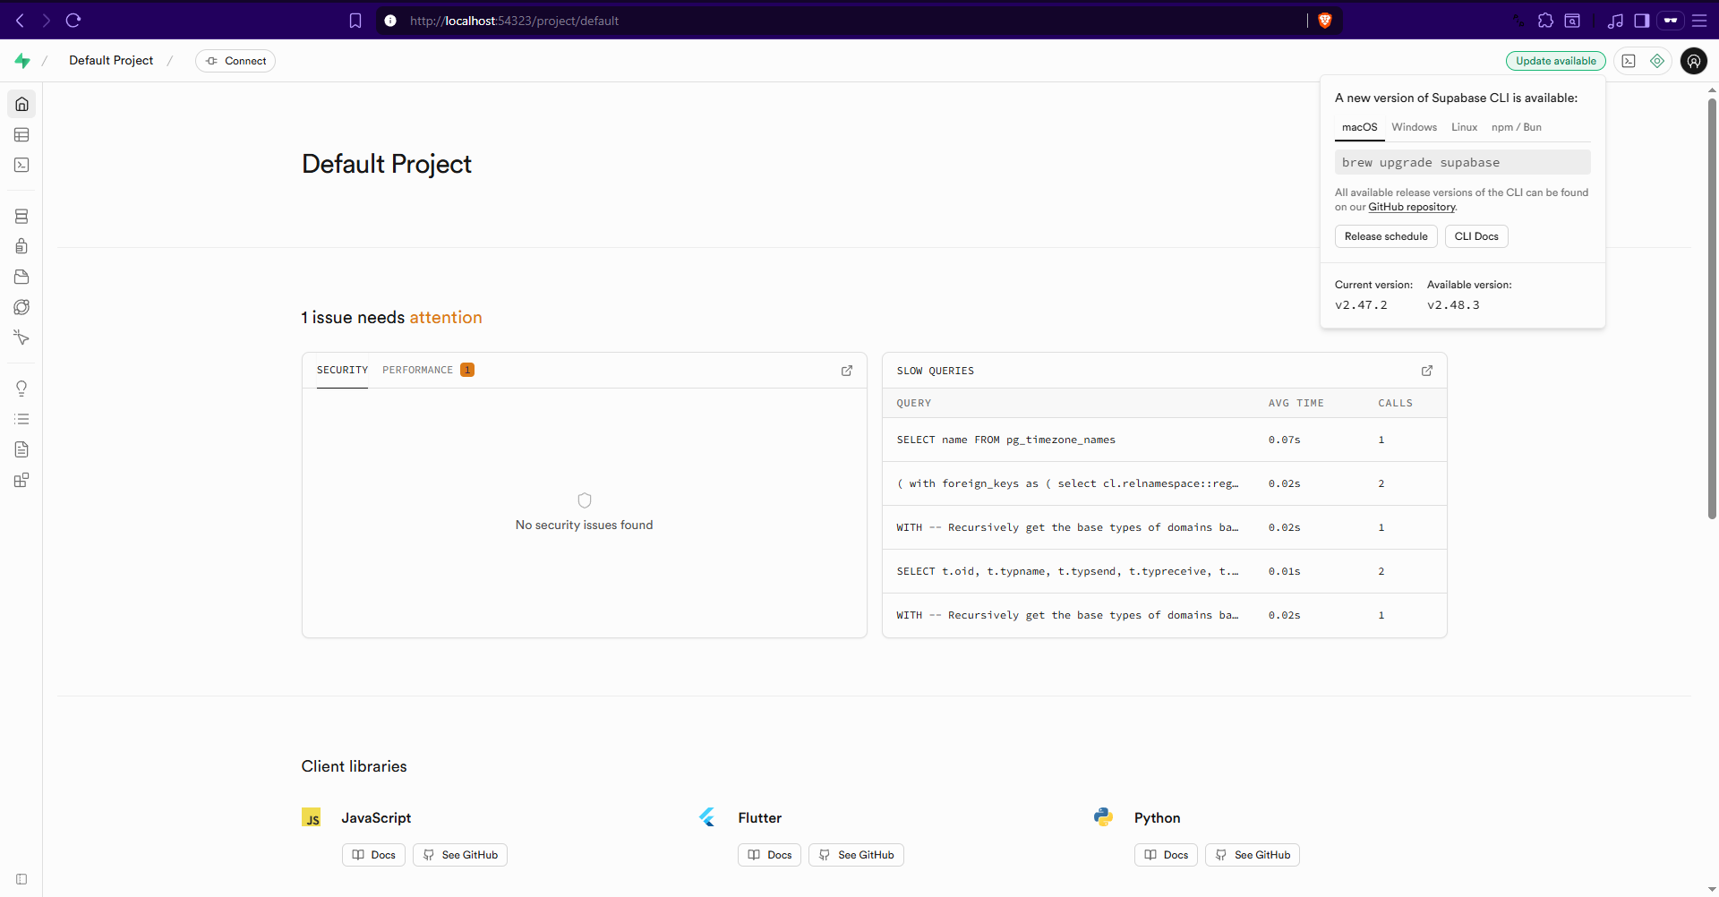Toggle the browser sidebar panel icon
This screenshot has width=1719, height=897.
point(1642,21)
